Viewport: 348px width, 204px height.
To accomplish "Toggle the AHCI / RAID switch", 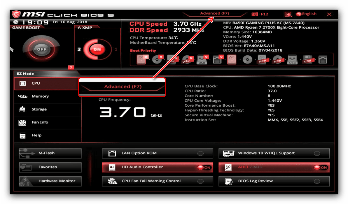I will click(x=320, y=168).
